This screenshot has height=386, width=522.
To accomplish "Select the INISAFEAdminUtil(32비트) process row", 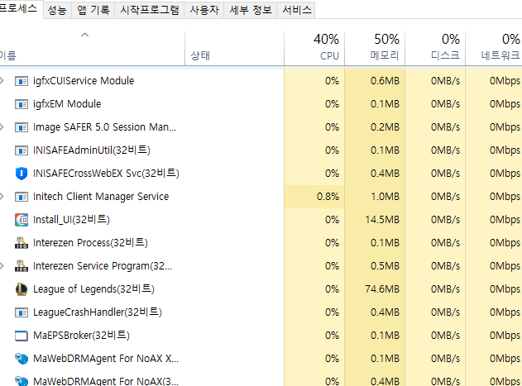I will [92, 150].
